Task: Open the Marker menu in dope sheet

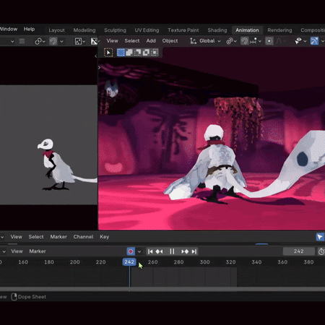Action: (58, 237)
